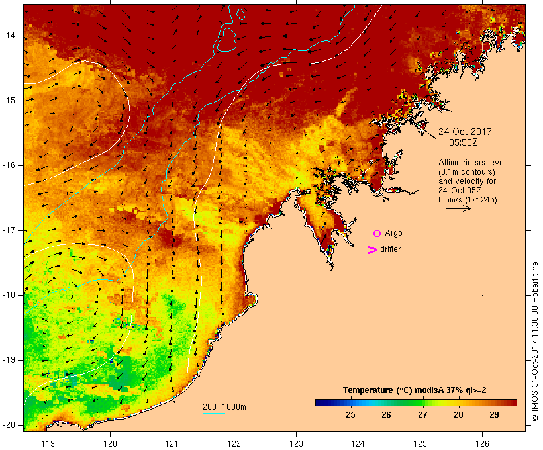Click the temperature color bar at 27
This screenshot has height=450, width=543.
click(x=422, y=402)
